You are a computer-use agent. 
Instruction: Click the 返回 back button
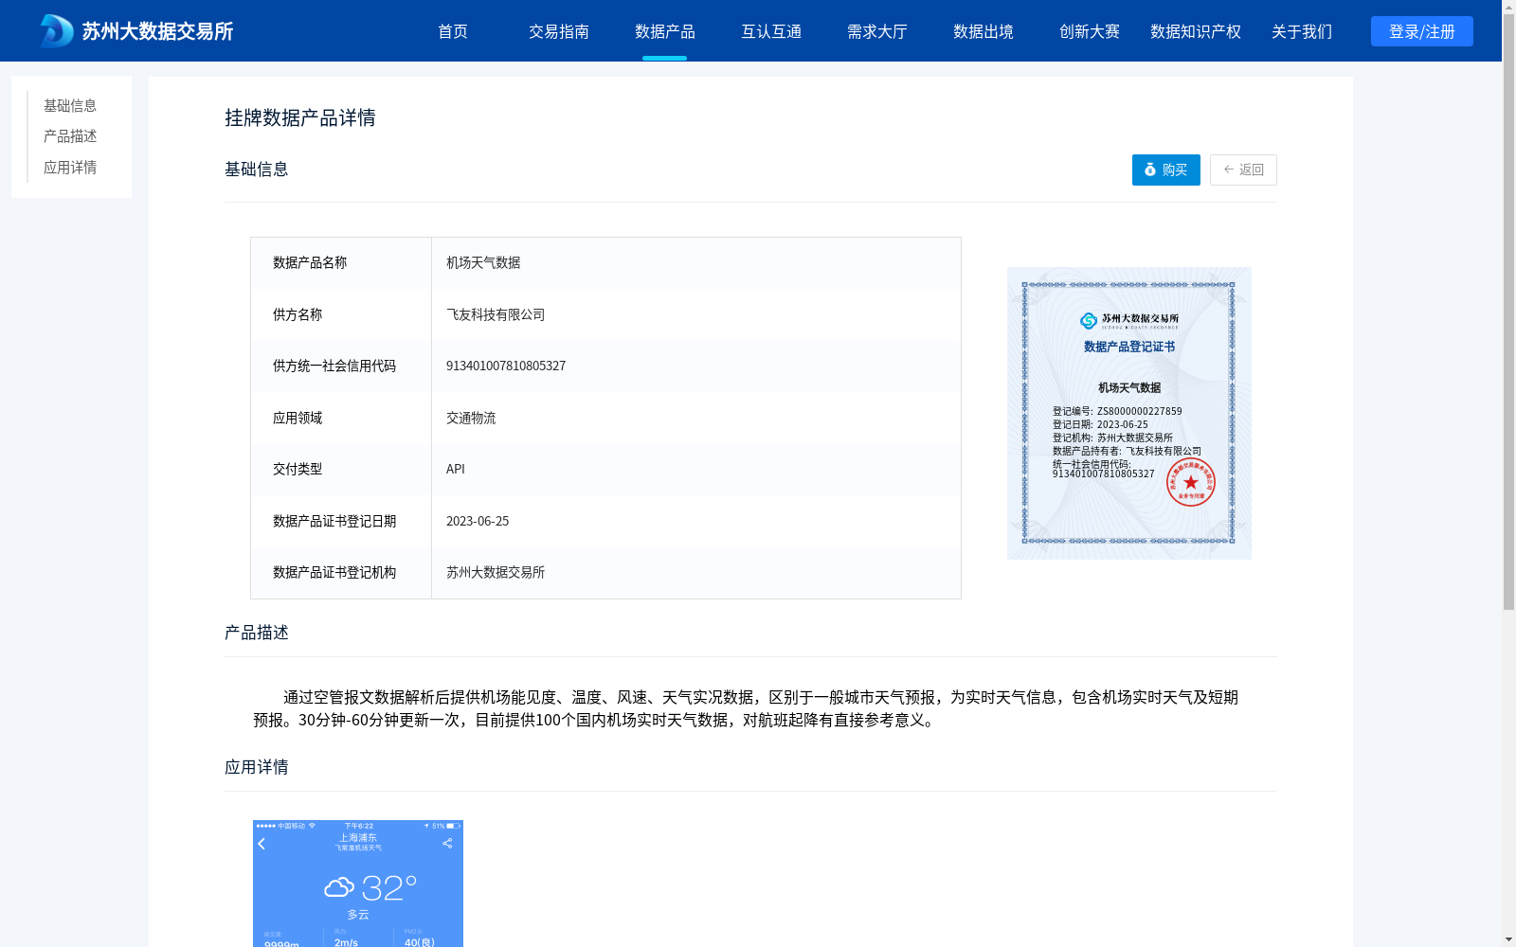(1243, 170)
